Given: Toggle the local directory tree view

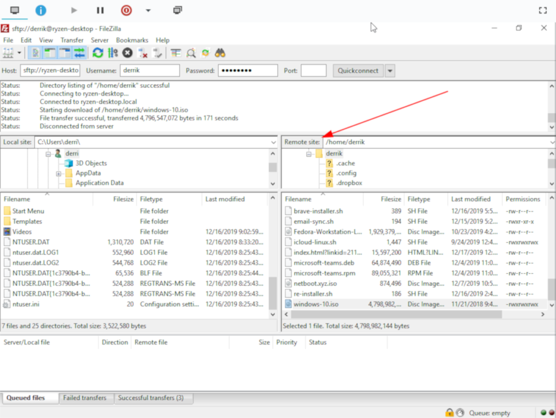Looking at the screenshot, I should coord(50,53).
